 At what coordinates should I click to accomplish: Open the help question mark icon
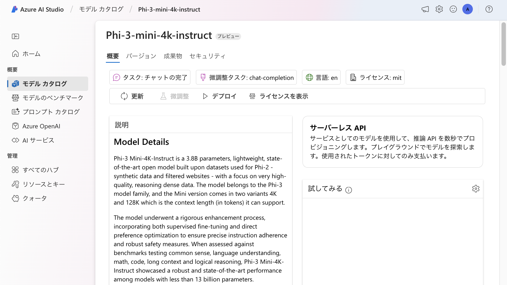coord(489,9)
